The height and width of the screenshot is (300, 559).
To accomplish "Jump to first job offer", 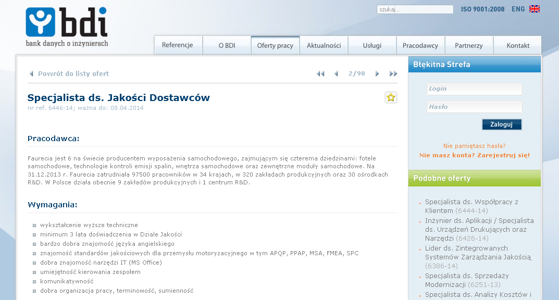I will [320, 74].
